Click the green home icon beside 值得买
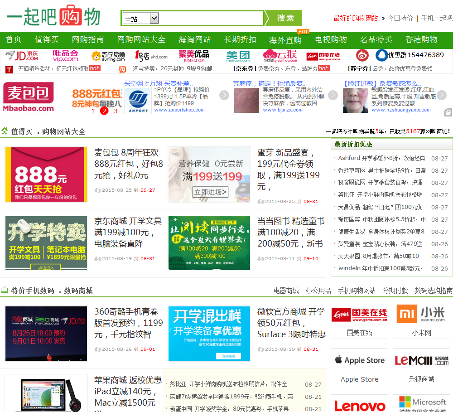The height and width of the screenshot is (412, 453). coord(5,131)
